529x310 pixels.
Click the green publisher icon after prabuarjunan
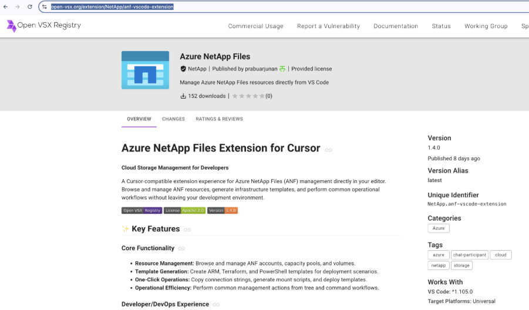pos(282,69)
